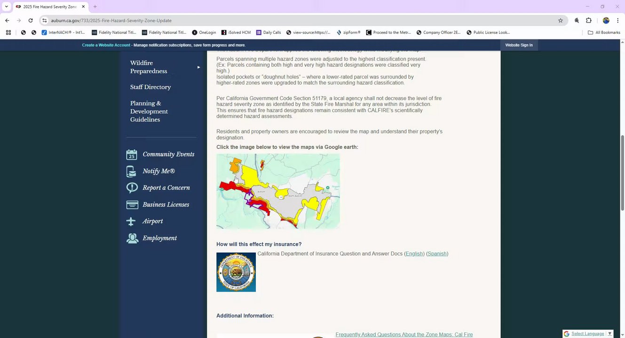Click the Report a Concern speech-bubble icon

click(132, 188)
